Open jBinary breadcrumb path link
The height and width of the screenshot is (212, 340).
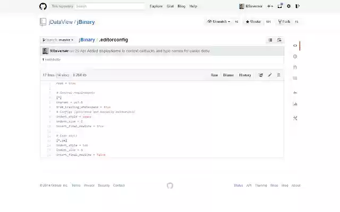pyautogui.click(x=87, y=40)
